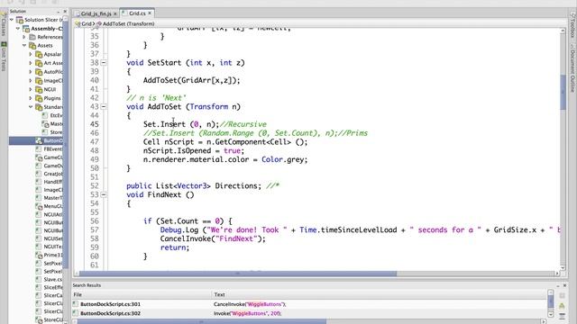
Task: Expand the AutoPilot folder
Action: 31,72
